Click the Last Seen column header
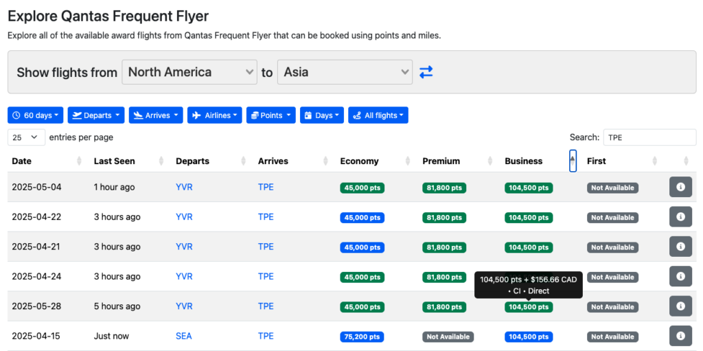The image size is (703, 351). [x=115, y=161]
